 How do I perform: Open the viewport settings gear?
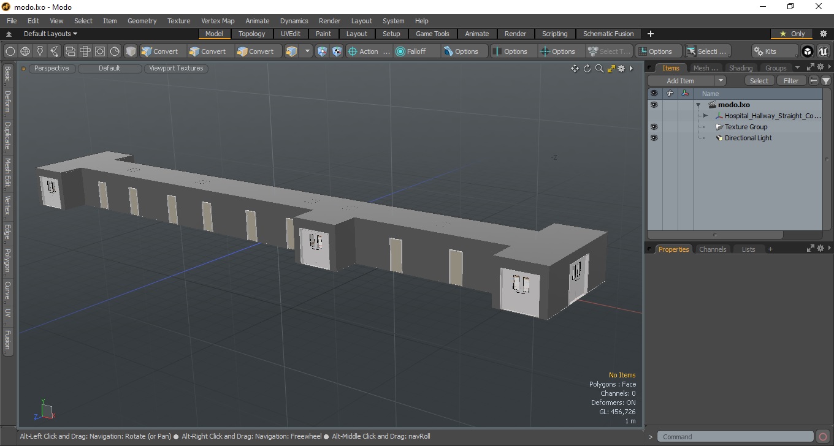coord(621,69)
